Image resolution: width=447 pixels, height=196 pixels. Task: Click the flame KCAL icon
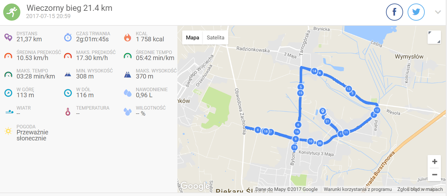(x=127, y=37)
